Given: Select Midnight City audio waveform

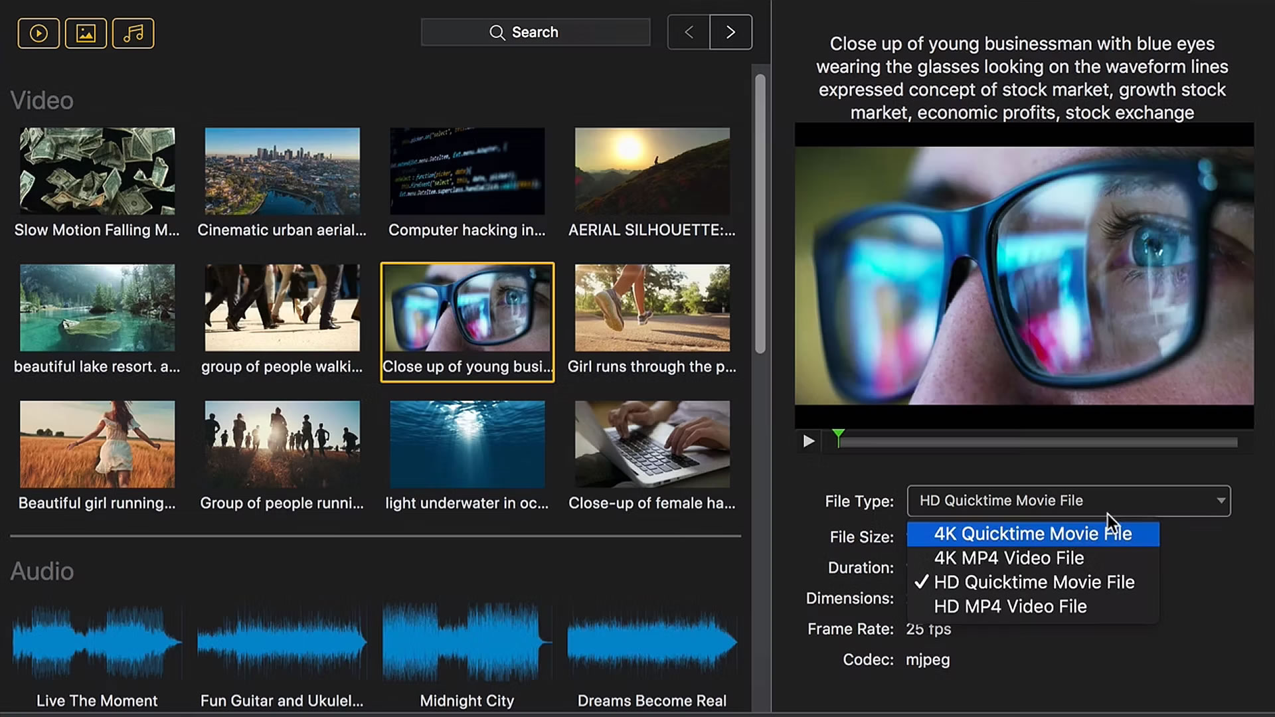Looking at the screenshot, I should tap(467, 643).
